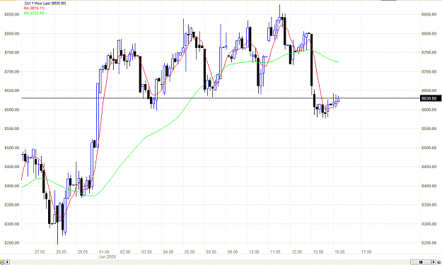Click the 16.06 date label on time axis
The image size is (442, 265).
click(x=339, y=252)
